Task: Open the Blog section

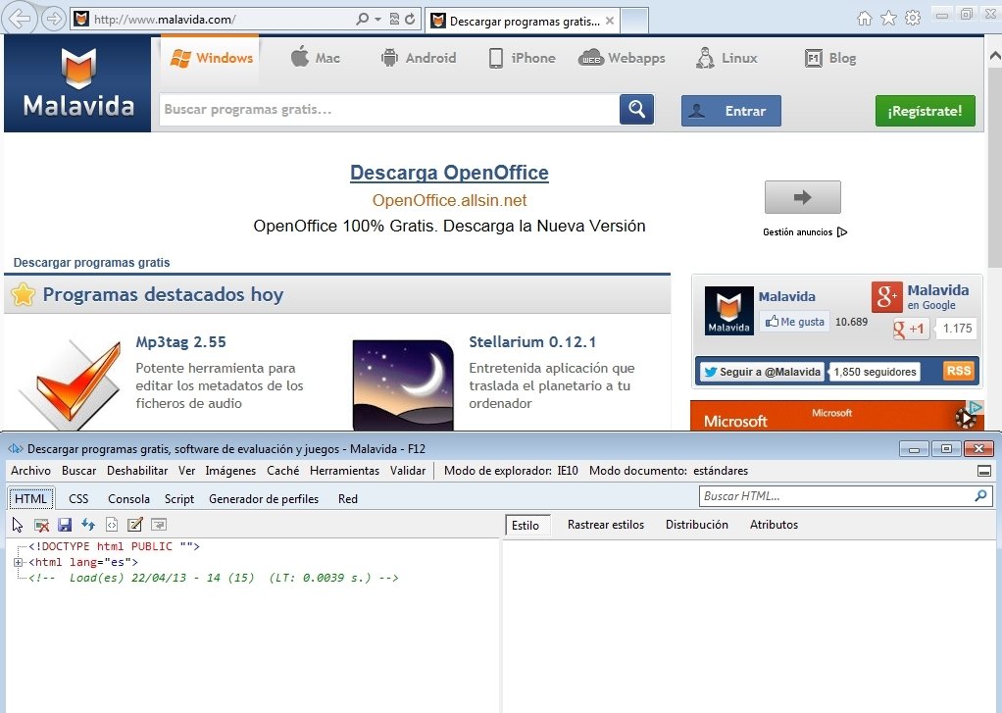Action: coord(830,58)
